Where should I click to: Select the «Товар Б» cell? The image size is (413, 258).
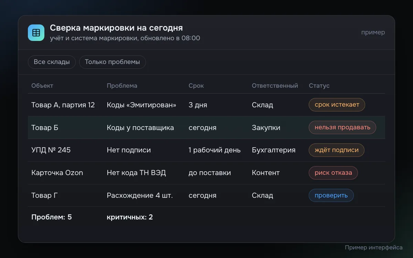click(45, 128)
